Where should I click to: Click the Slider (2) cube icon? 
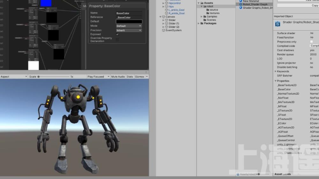coord(167,27)
